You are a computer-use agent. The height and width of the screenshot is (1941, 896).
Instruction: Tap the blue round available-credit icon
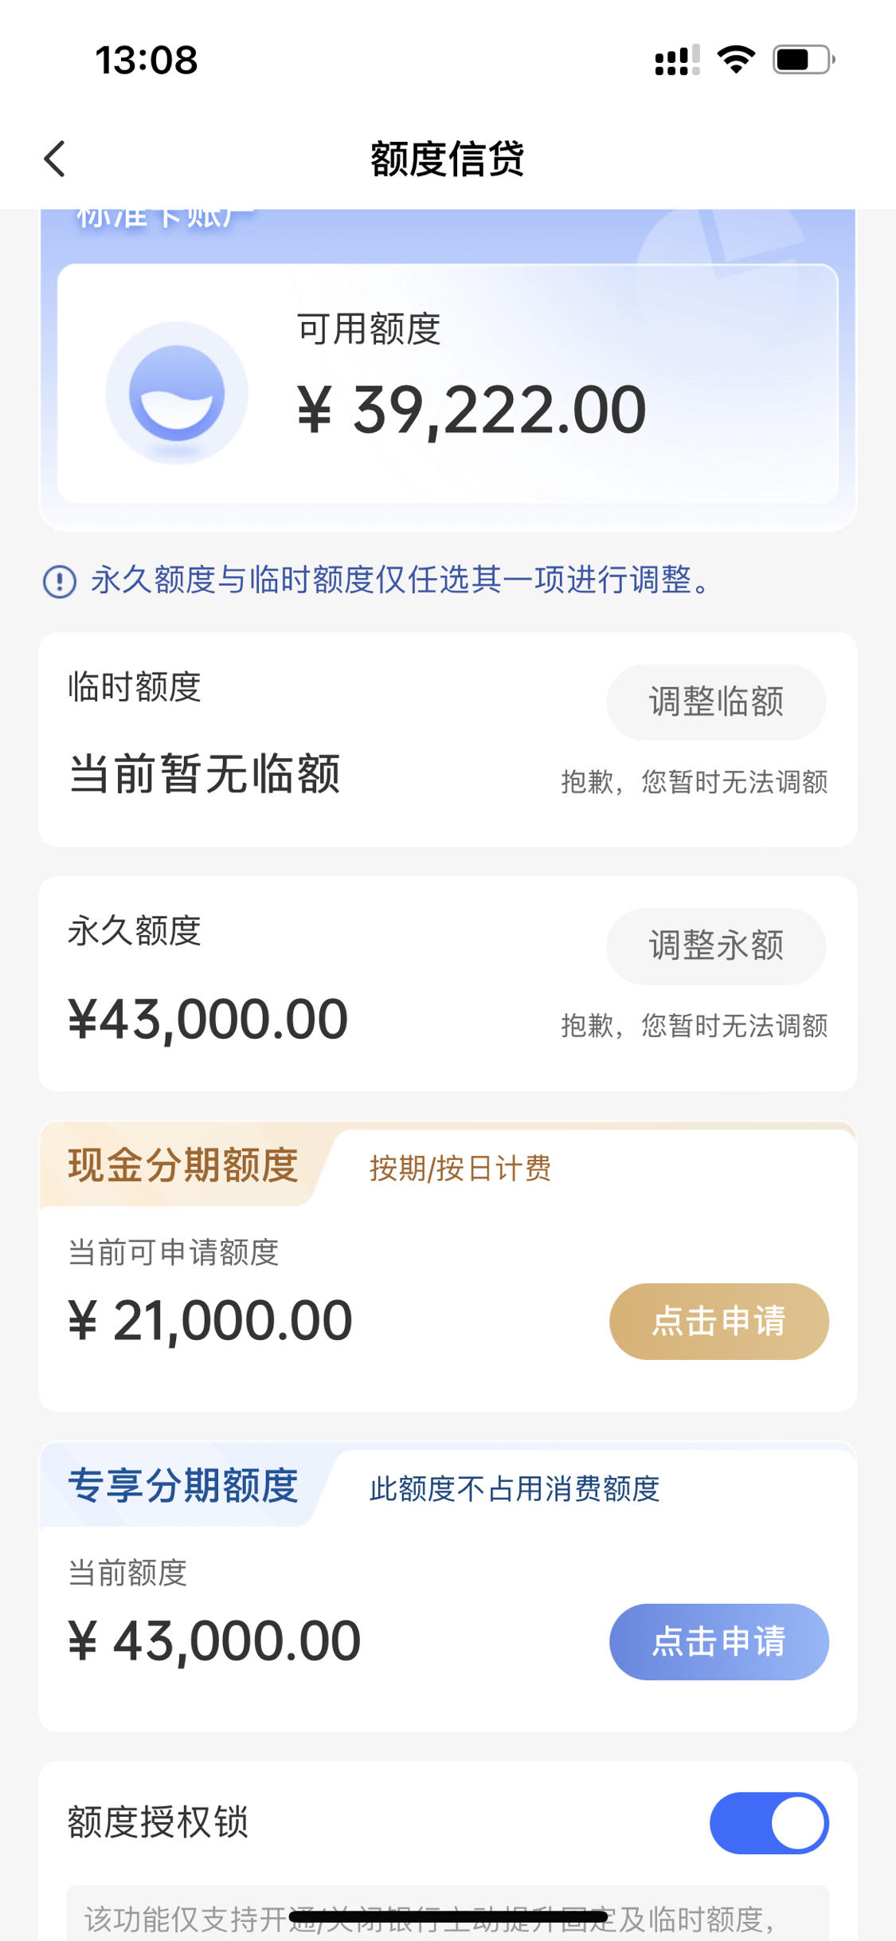click(177, 393)
